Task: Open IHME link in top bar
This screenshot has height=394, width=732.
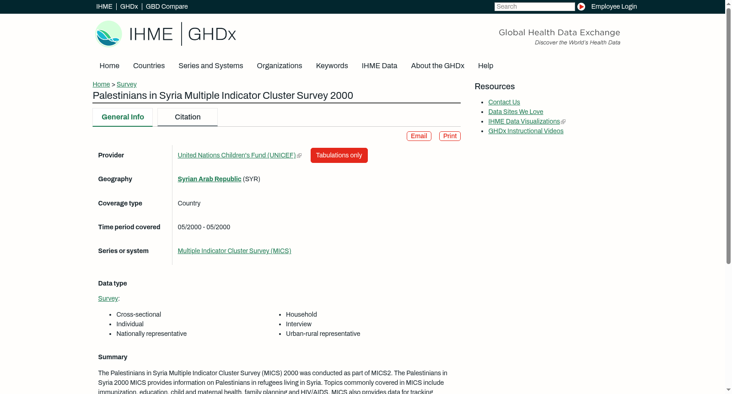Action: 104,6
